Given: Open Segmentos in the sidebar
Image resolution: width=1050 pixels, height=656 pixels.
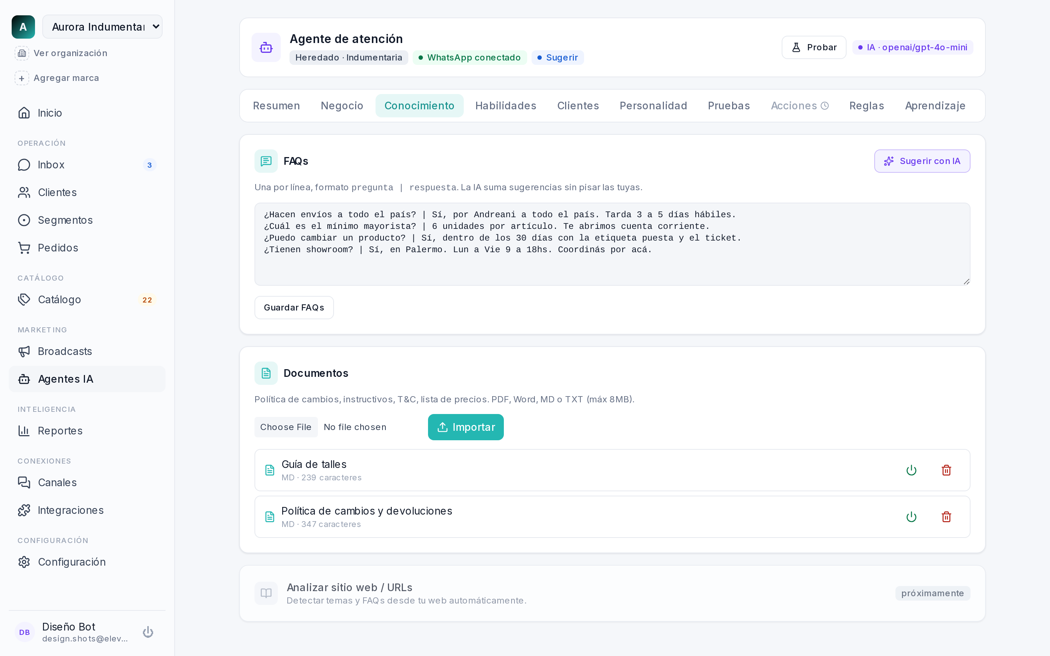Looking at the screenshot, I should (x=87, y=220).
